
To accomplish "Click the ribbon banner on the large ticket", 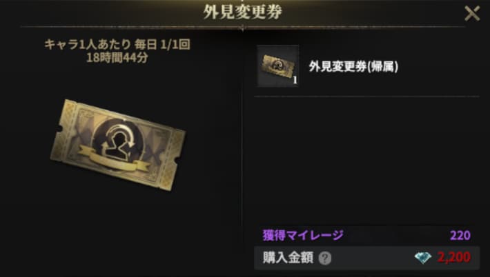I will coord(113,160).
